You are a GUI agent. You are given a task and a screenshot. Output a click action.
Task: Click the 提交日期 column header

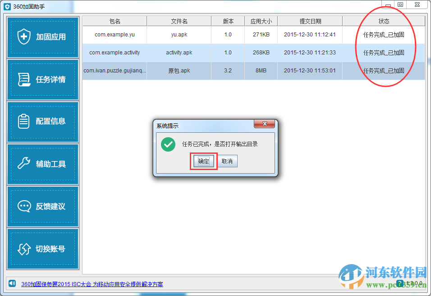point(310,21)
